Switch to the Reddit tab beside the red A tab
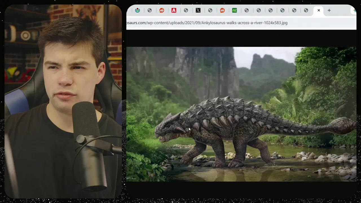Viewport: 361px width, 203px height. tap(162, 10)
